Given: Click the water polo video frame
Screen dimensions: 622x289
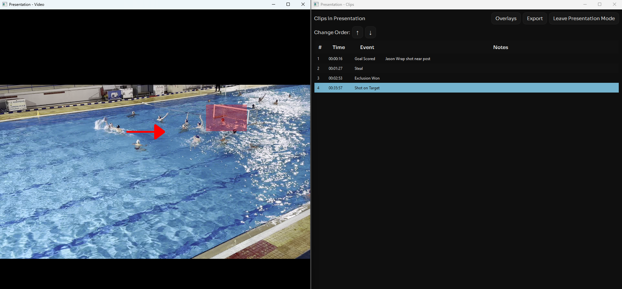Looking at the screenshot, I should (x=155, y=172).
